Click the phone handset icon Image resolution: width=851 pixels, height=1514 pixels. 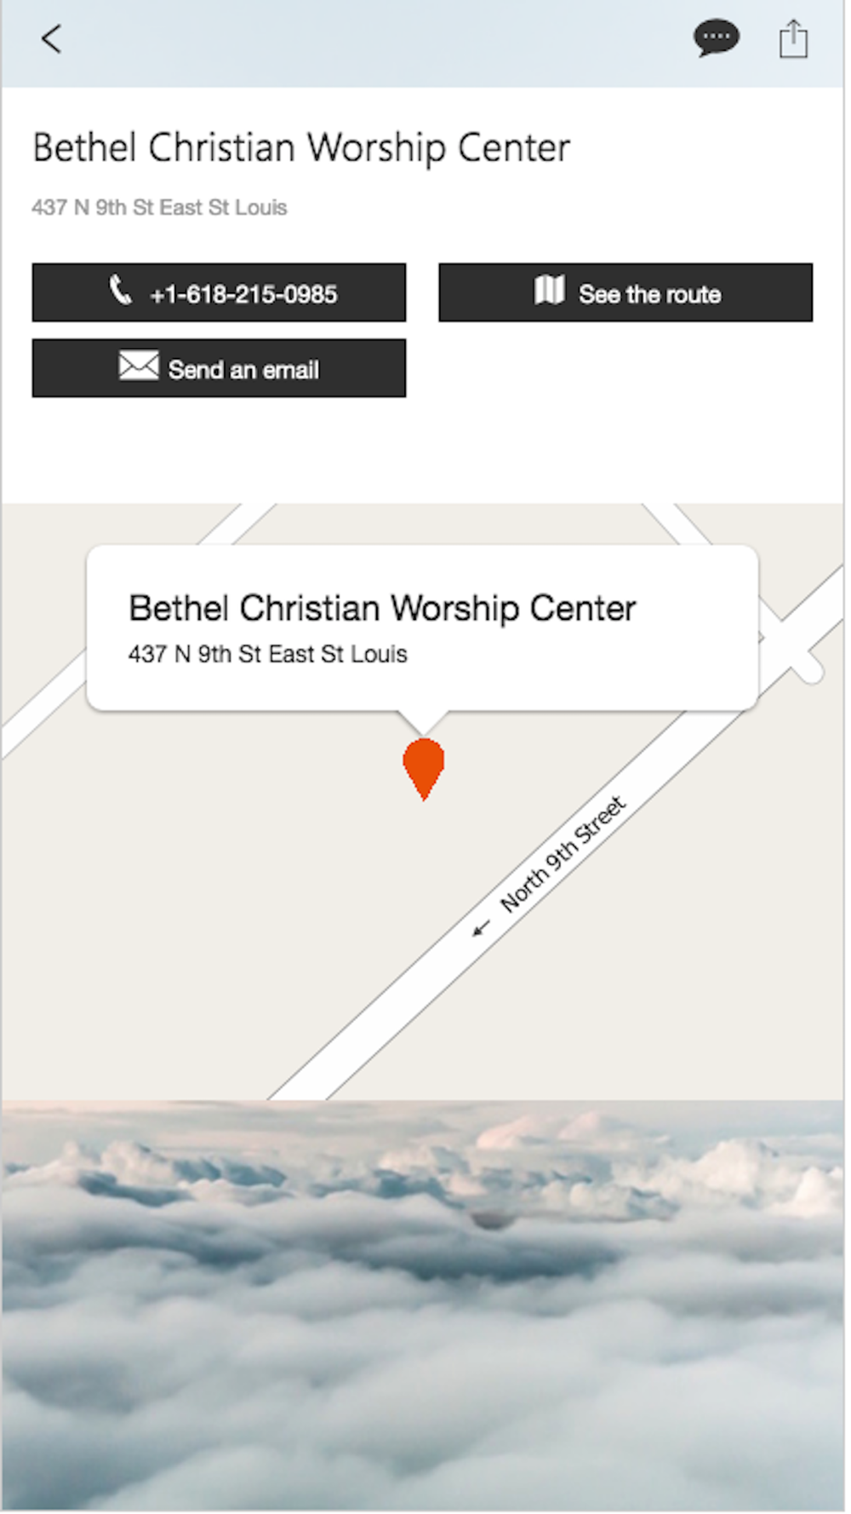tap(121, 290)
